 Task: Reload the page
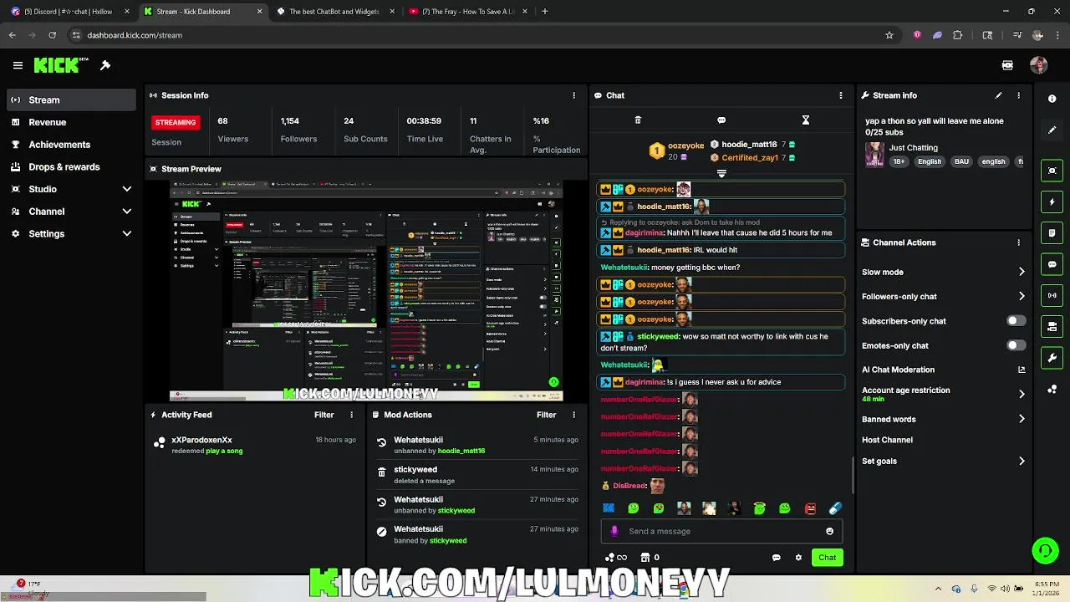pyautogui.click(x=52, y=35)
